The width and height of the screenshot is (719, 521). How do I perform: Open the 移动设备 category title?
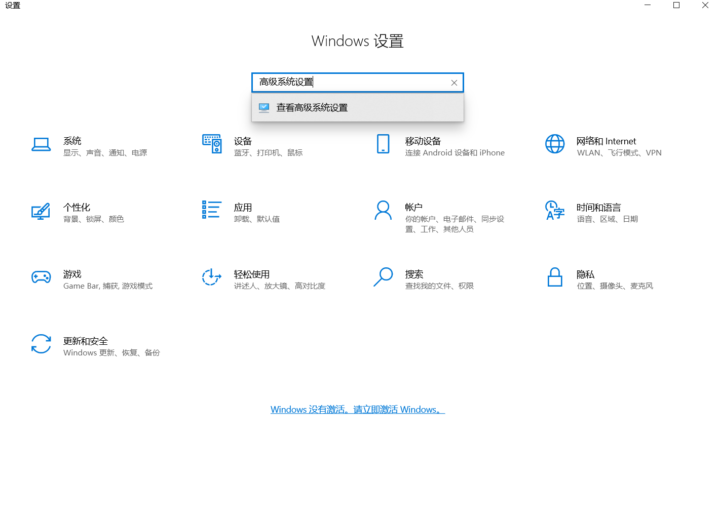(x=423, y=141)
